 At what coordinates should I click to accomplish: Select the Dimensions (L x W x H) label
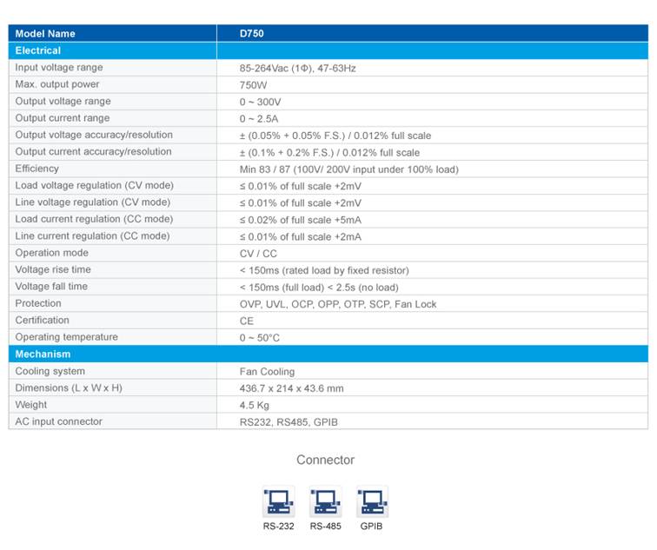point(69,388)
